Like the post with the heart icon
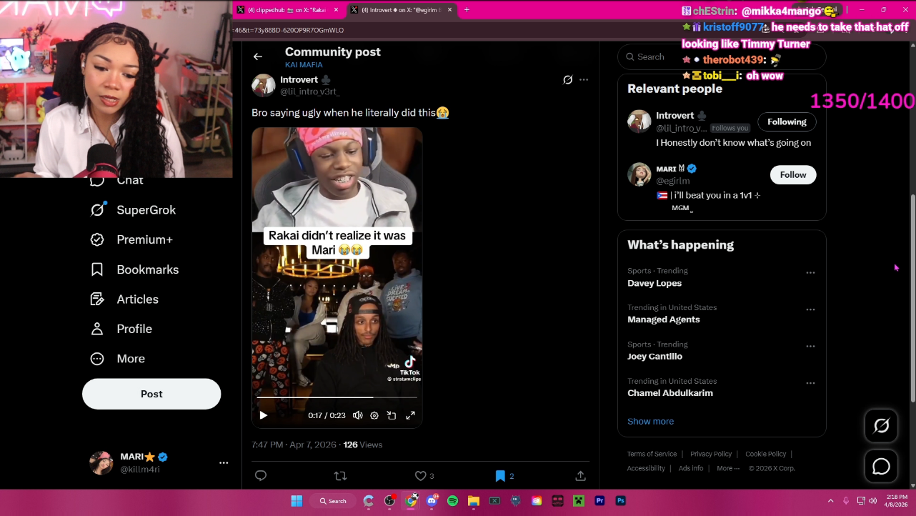 point(421,476)
